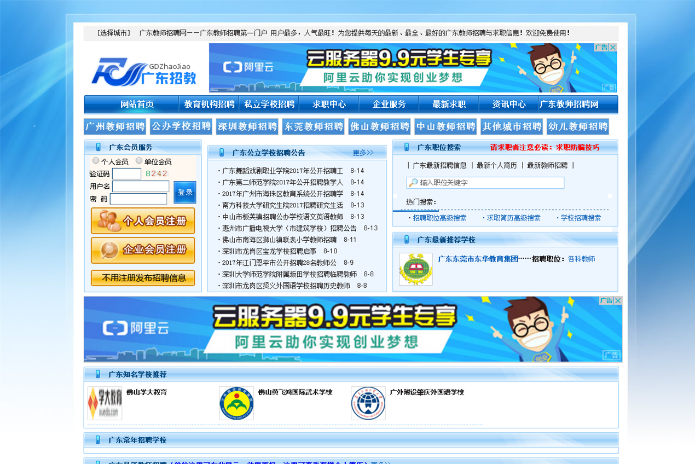Click the 企业会员注册 button
This screenshot has height=464, width=695.
[x=143, y=250]
